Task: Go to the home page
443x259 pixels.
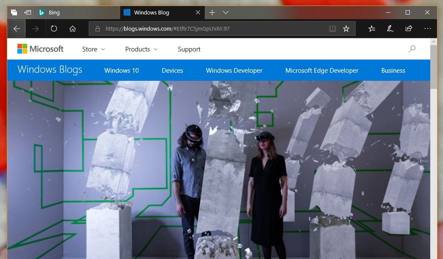Action: 73,28
